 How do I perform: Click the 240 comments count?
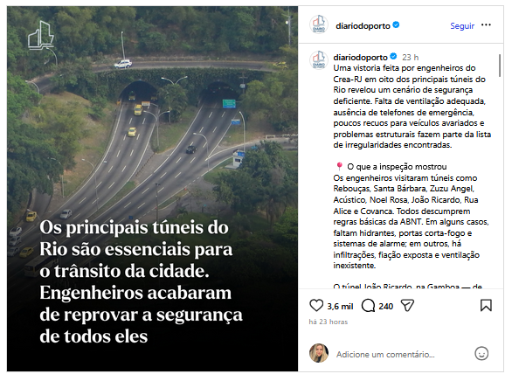tap(385, 306)
